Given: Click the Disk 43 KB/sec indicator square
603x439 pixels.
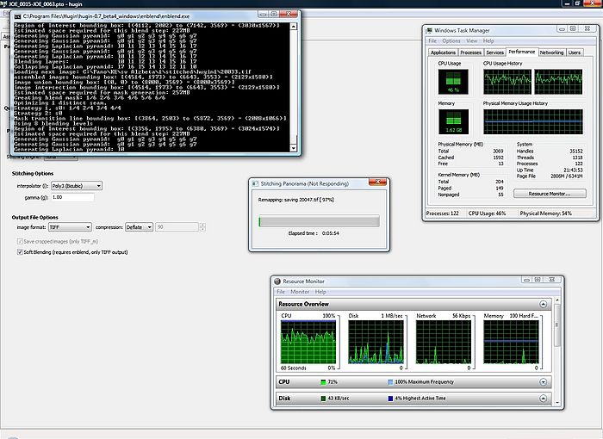Looking at the screenshot, I should click(x=323, y=399).
